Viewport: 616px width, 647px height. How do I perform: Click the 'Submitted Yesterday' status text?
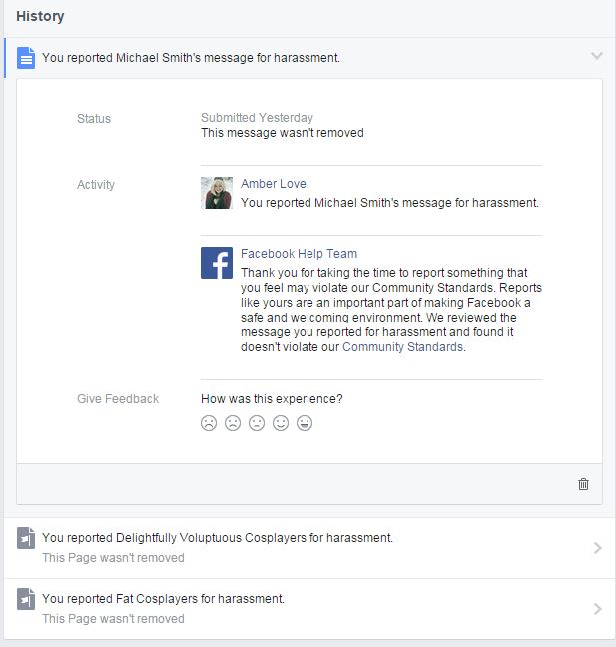pos(257,118)
